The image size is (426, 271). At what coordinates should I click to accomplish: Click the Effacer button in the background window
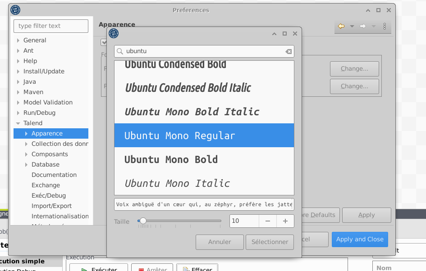197,268
